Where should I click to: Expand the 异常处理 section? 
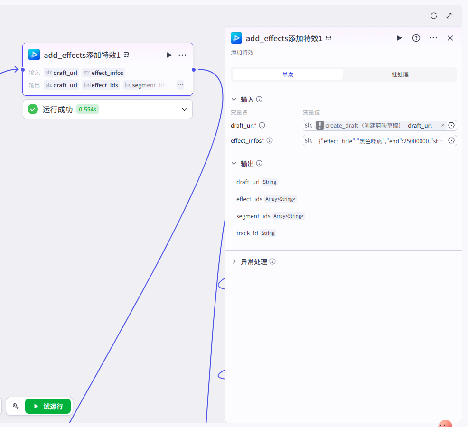234,262
